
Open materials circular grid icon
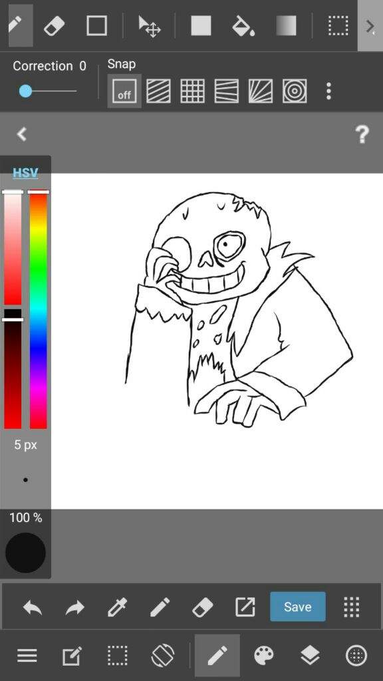[x=356, y=656]
